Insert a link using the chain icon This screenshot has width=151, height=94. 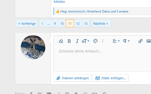pyautogui.click(x=141, y=41)
